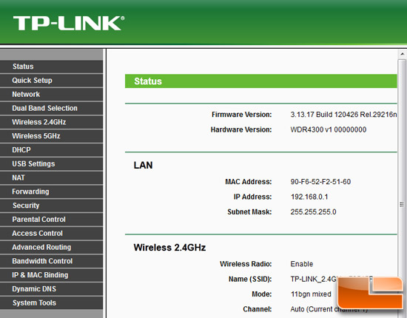The width and height of the screenshot is (407, 318).
Task: Click the Hardware Version label
Action: (x=241, y=129)
